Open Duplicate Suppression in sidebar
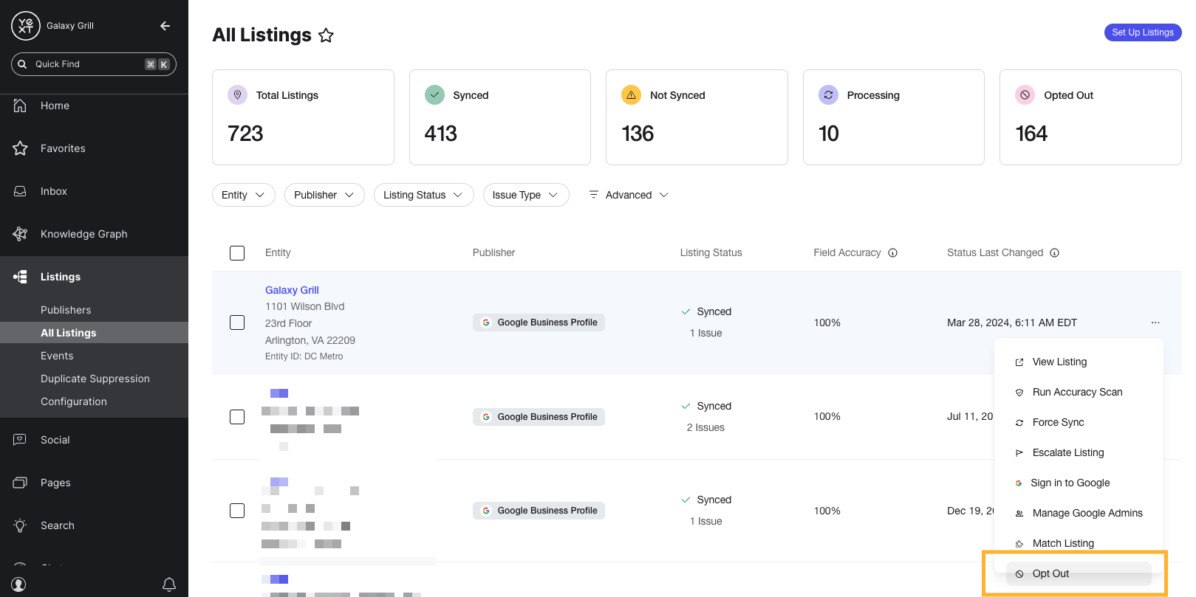The width and height of the screenshot is (1196, 597). click(x=95, y=379)
